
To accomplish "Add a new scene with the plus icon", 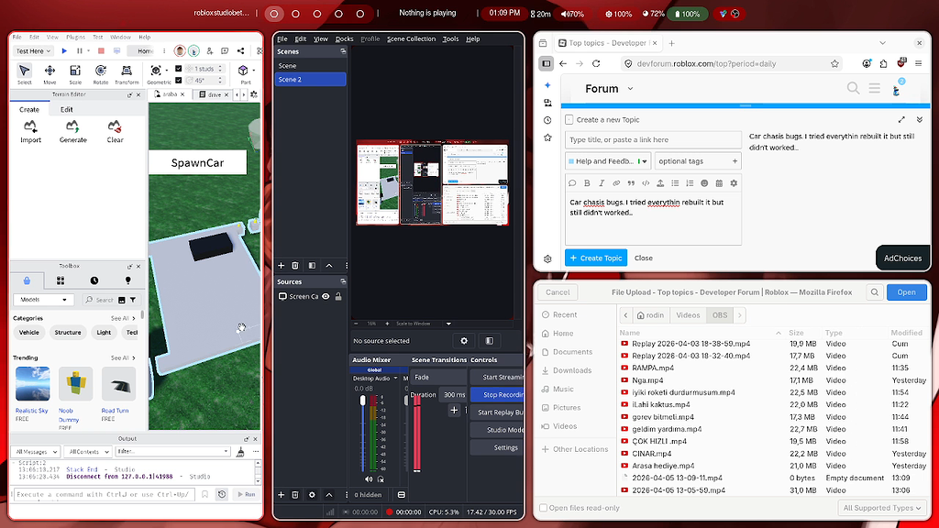I will 281,265.
